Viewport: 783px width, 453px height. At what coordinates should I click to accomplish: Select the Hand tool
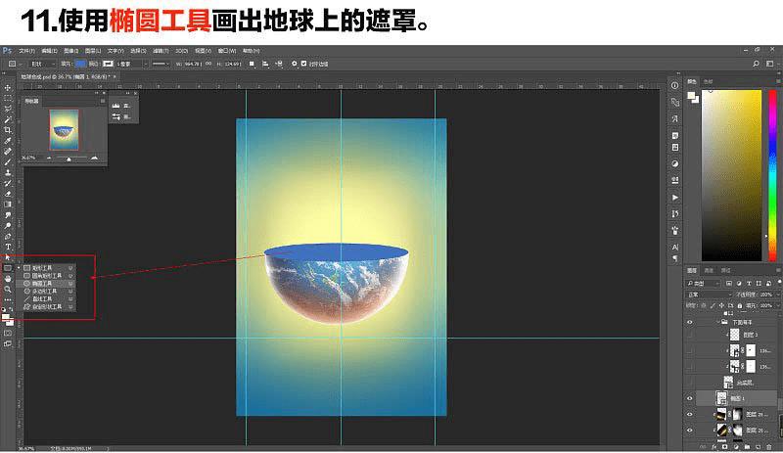(x=8, y=279)
